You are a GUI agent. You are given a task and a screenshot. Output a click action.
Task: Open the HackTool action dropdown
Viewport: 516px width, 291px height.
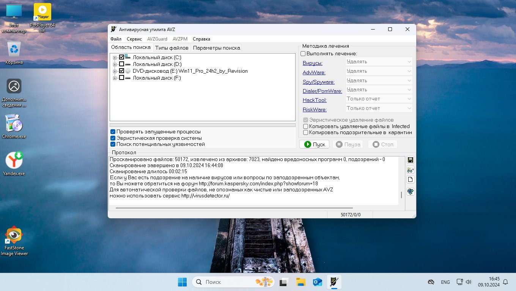(379, 99)
